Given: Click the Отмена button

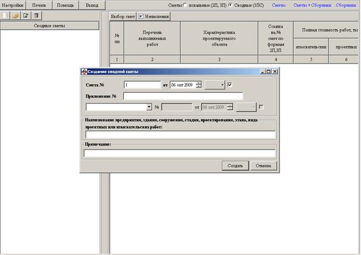Looking at the screenshot, I should click(x=263, y=166).
